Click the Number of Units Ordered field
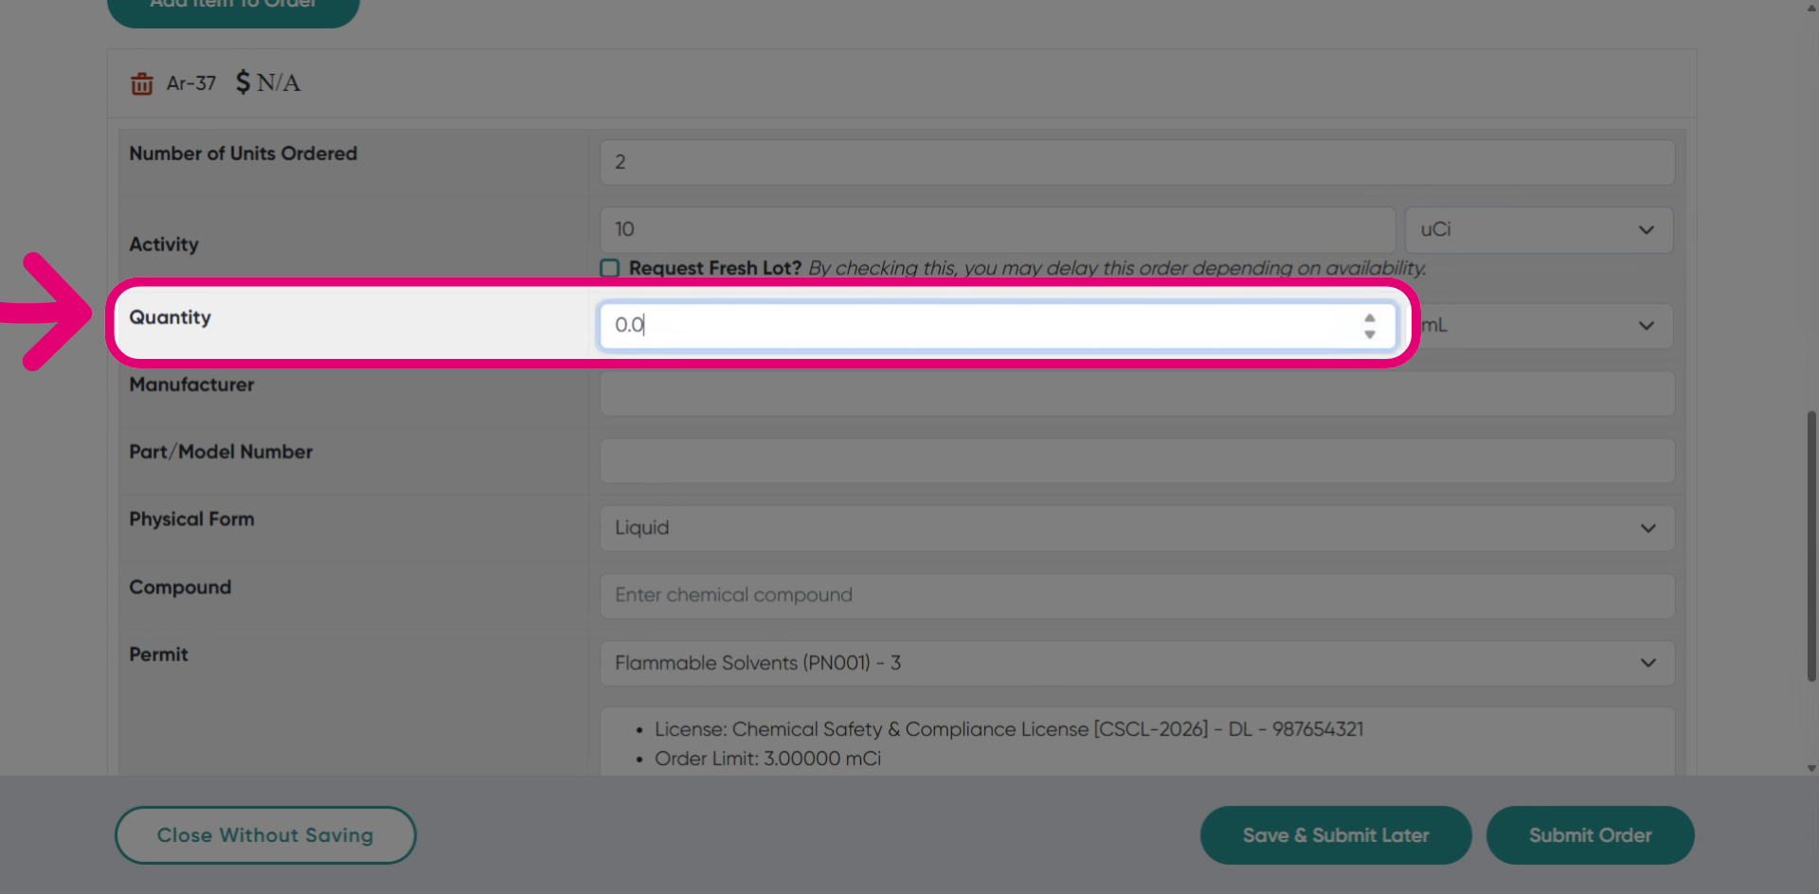Screen dimensions: 1819x894 (1137, 162)
